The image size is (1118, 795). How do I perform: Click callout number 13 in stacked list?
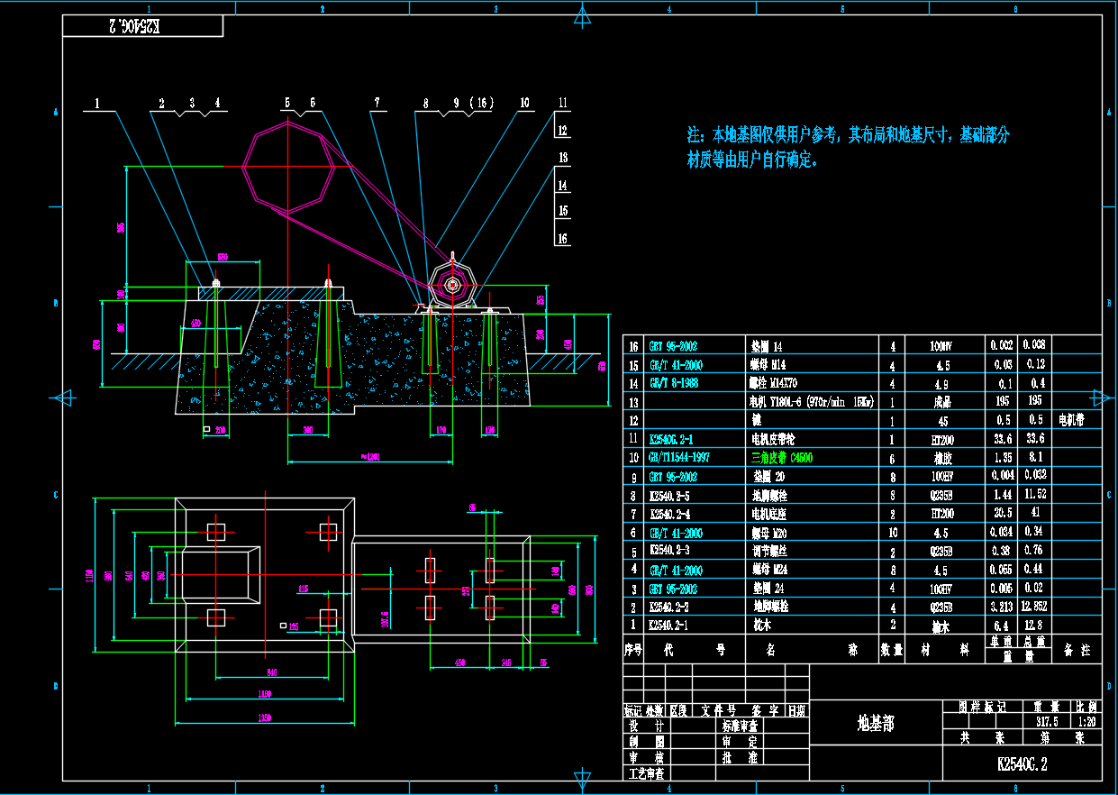pos(563,158)
